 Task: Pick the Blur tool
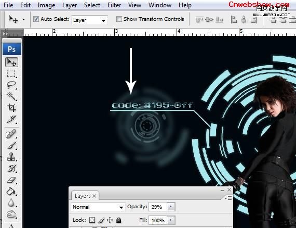coord(11,202)
